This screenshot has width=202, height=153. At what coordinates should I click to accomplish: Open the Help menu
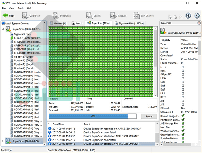tap(30, 8)
